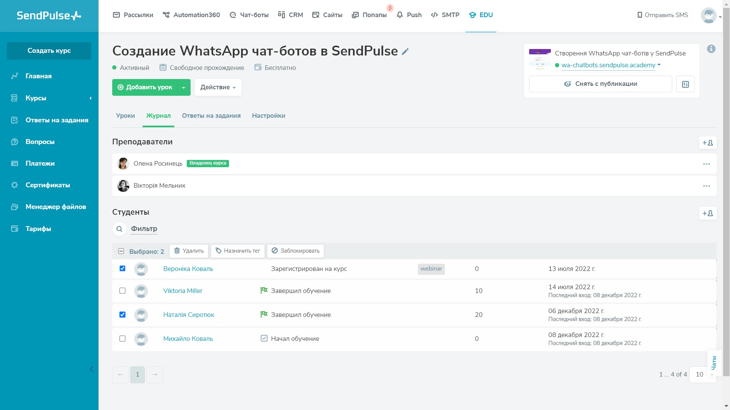Screen dimensions: 730x410
Task: Switch to the Журнал tab
Action: [x=158, y=116]
